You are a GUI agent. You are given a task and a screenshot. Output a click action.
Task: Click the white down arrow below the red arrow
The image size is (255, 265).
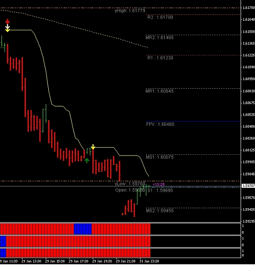[8, 26]
